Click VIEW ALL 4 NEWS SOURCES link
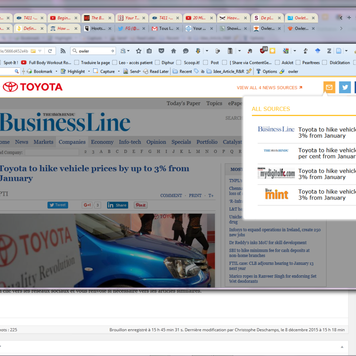Screen dimensions: 356x356 point(269,88)
